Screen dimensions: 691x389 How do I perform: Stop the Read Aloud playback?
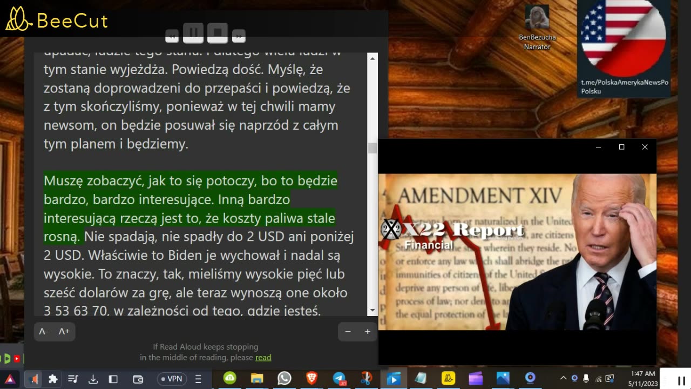point(218,33)
